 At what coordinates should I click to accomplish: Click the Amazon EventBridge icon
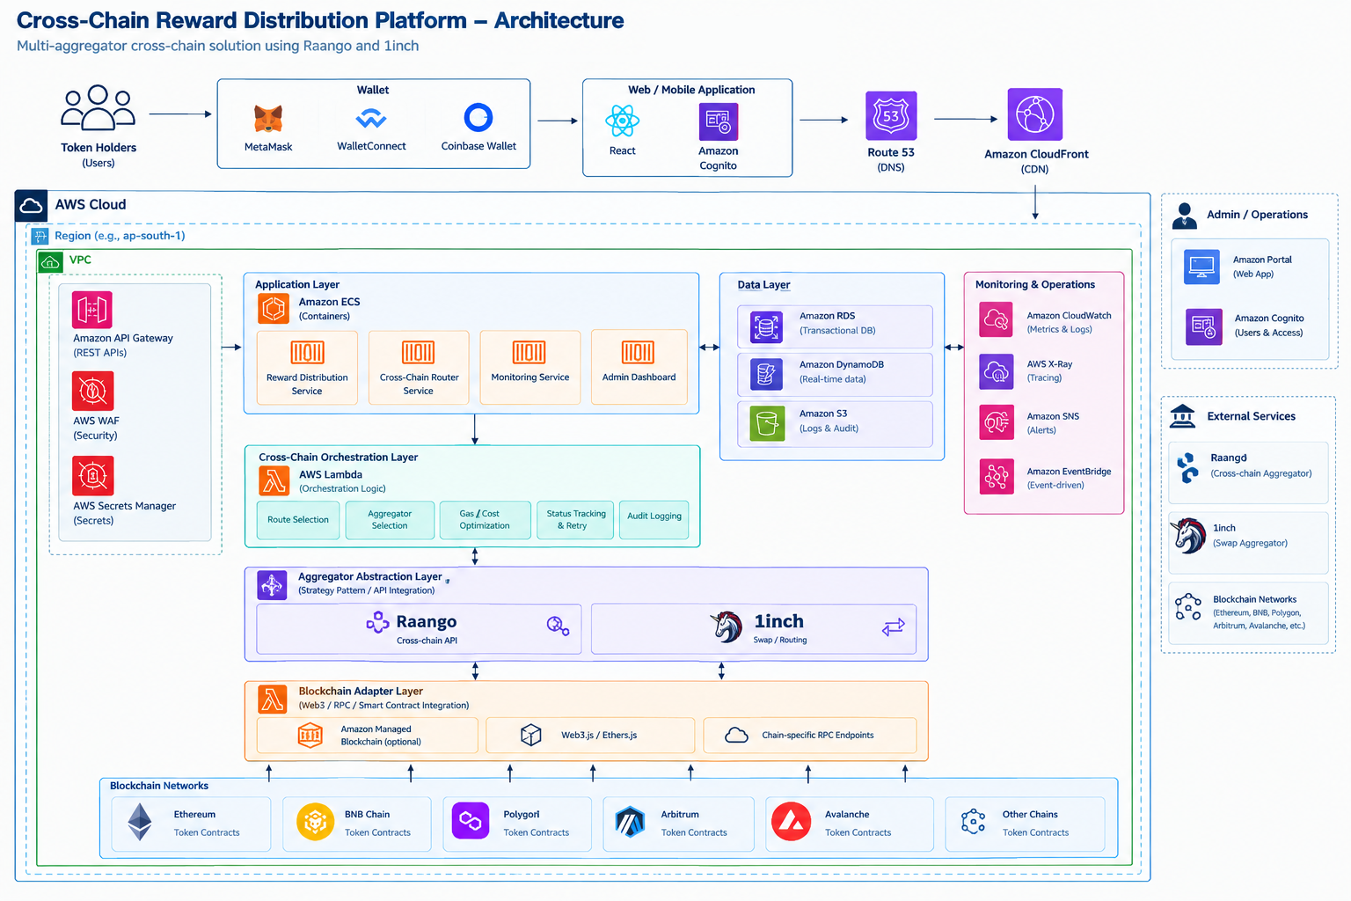997,477
